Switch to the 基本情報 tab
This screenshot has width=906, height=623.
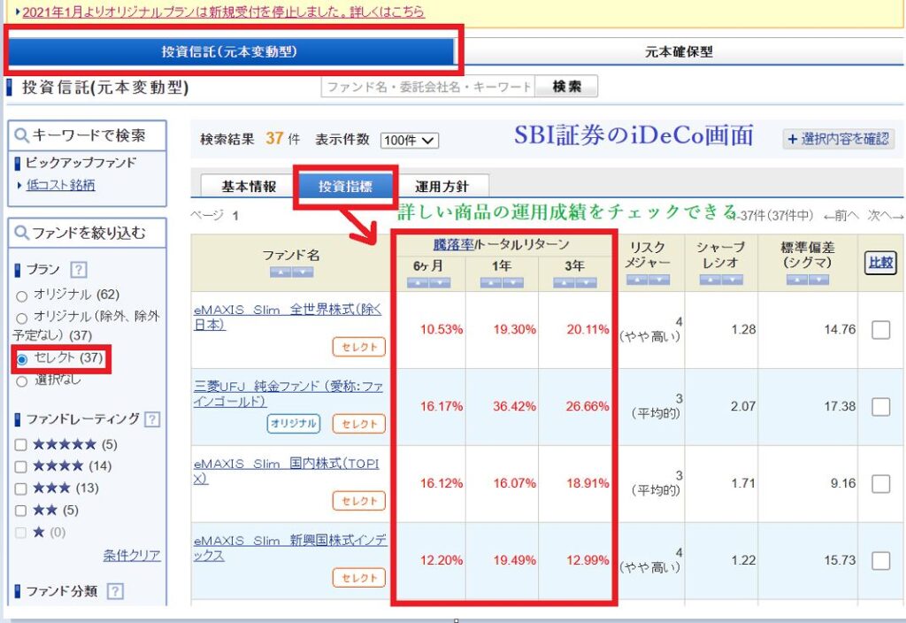click(x=249, y=187)
